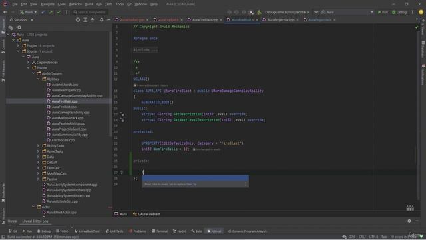Open the Window menu

(140, 5)
